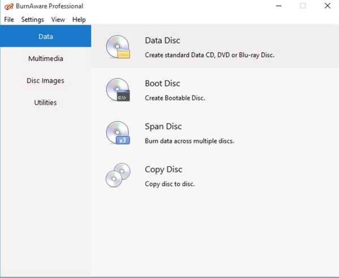Click the "Boot Disc" title text
The width and height of the screenshot is (339, 278).
coord(163,84)
